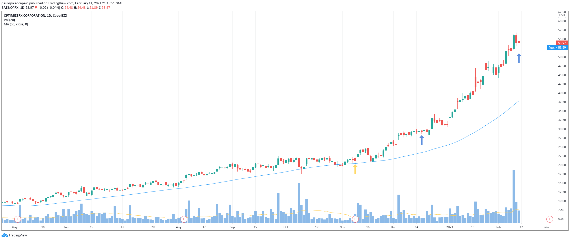This screenshot has width=570, height=240.
Task: Click the BATS:OPRX, 1D symbol header
Action: (x=13, y=8)
